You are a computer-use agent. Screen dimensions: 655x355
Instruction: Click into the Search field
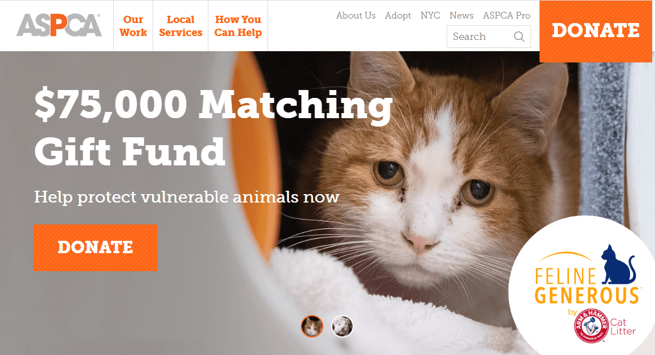tap(488, 37)
